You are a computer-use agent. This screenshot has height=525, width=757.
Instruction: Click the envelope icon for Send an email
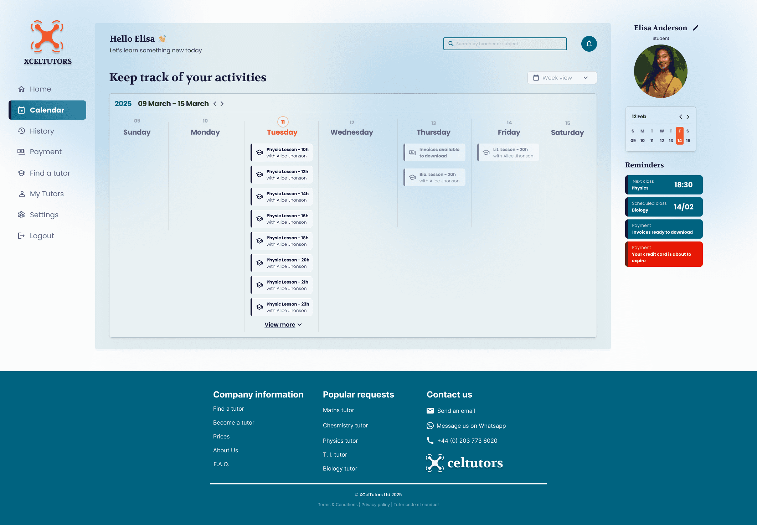pos(430,411)
